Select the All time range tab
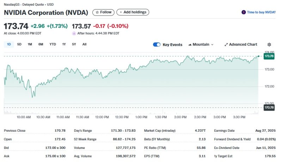Screen dimensions: 282x162 point(84,44)
